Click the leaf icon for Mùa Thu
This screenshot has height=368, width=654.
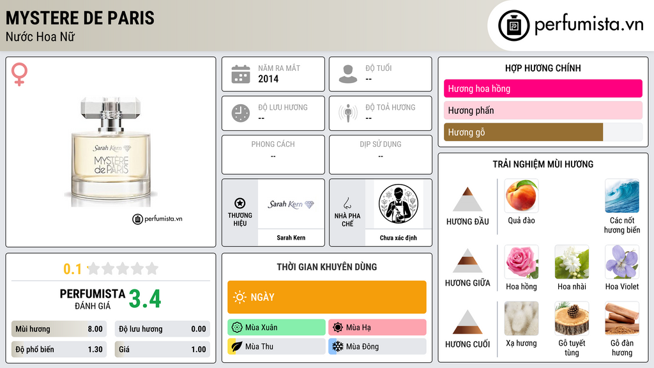click(237, 346)
